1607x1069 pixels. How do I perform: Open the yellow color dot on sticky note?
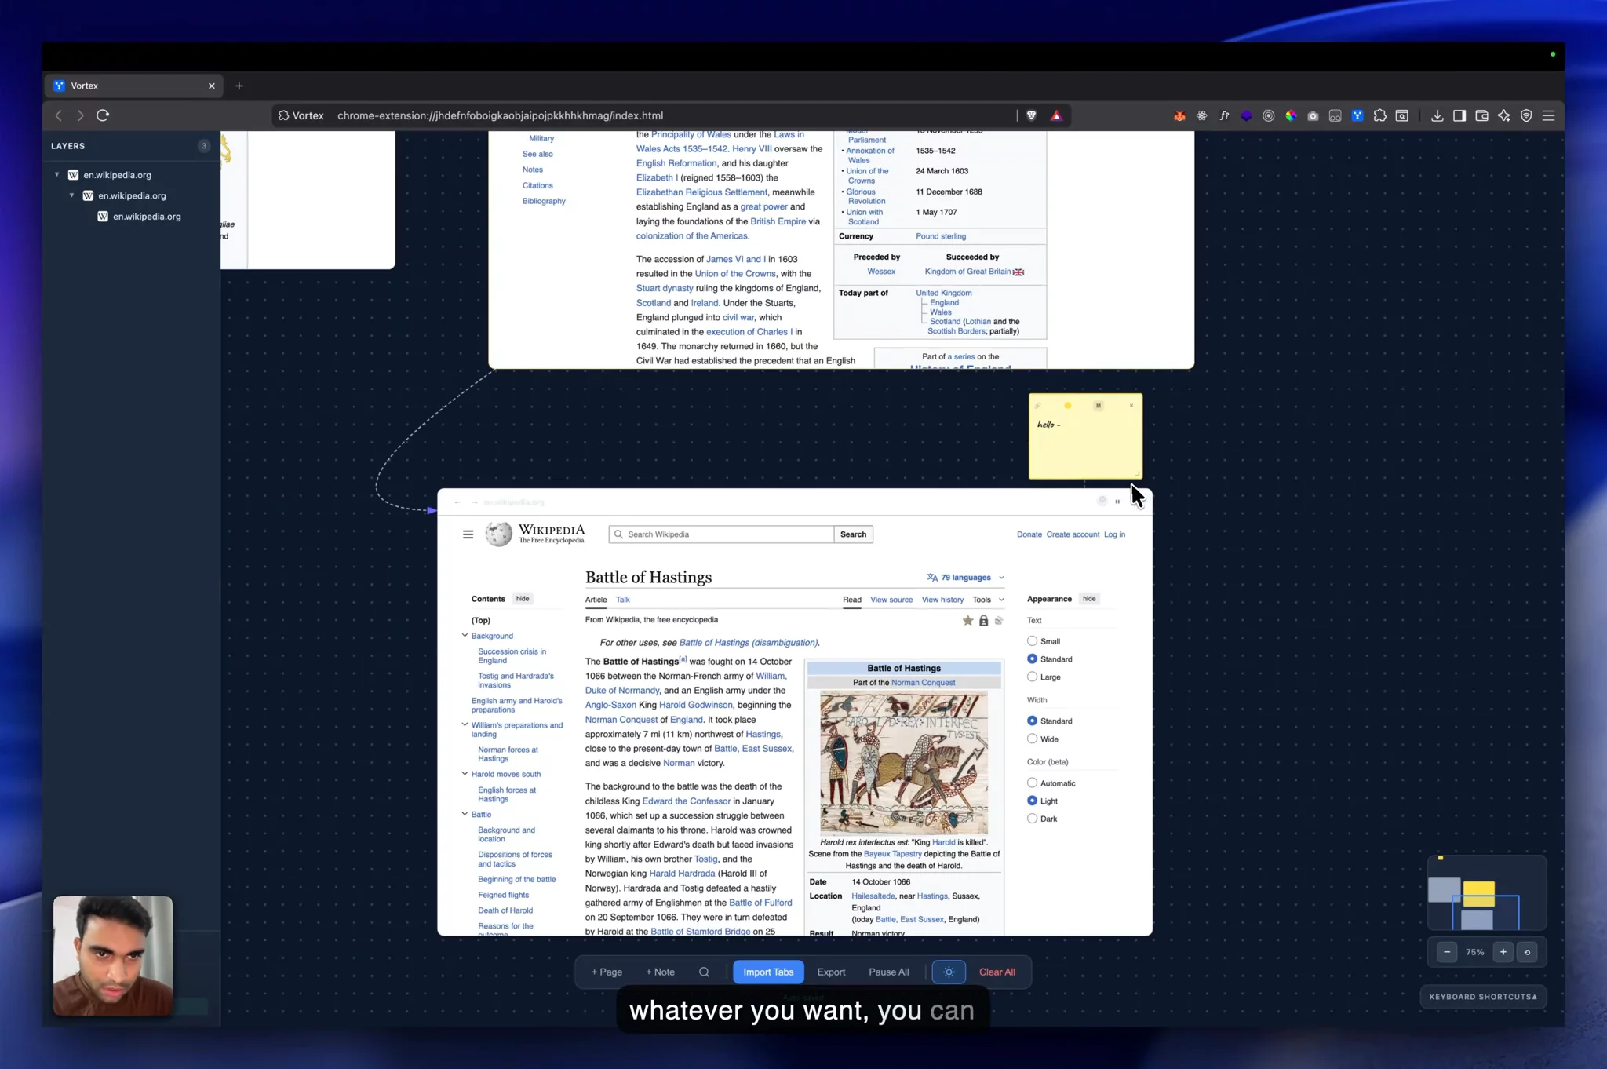coord(1067,406)
